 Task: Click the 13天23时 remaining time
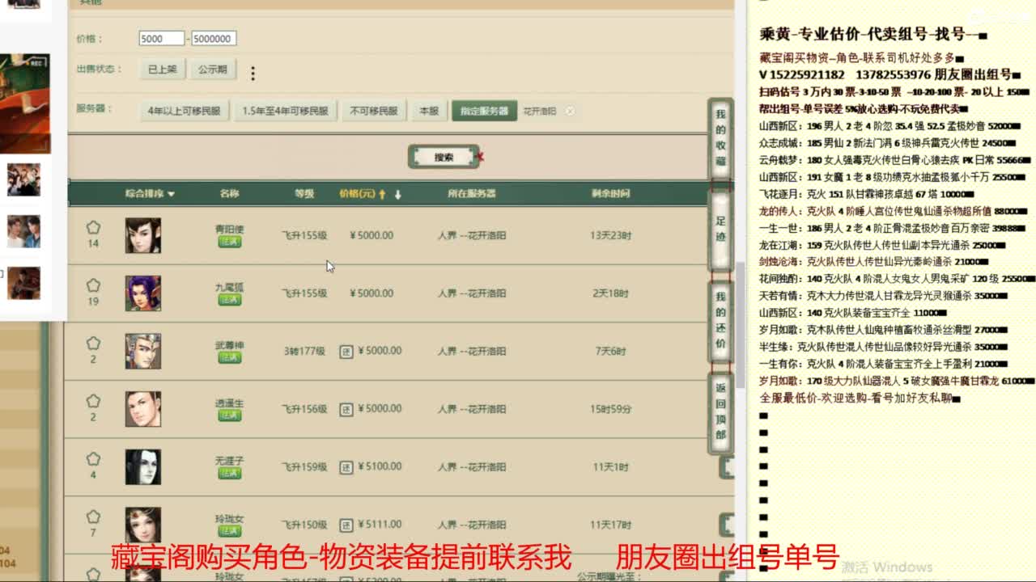(x=610, y=235)
